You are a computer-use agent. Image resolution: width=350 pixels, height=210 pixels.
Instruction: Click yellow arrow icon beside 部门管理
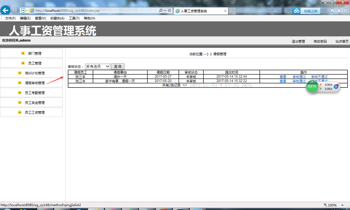(23, 53)
